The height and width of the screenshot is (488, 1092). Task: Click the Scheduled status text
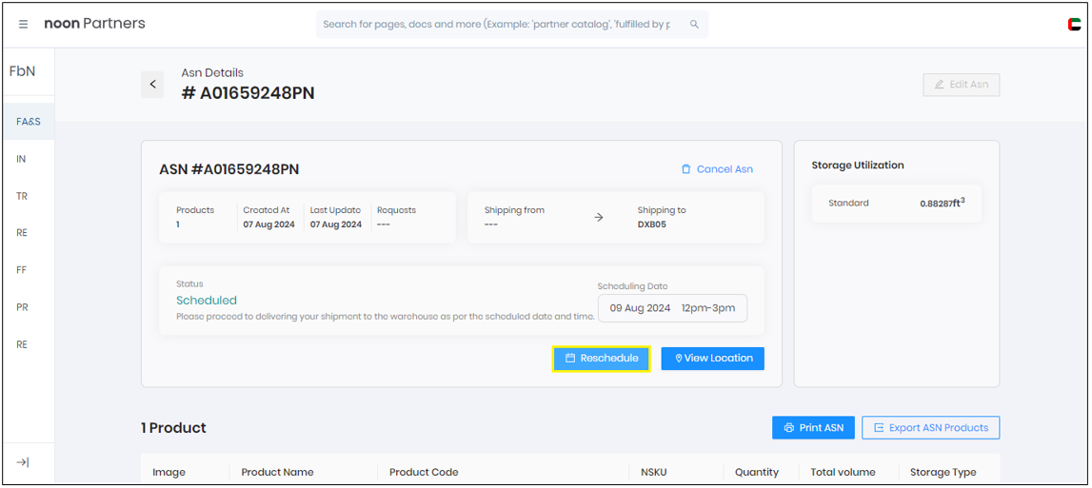point(207,301)
